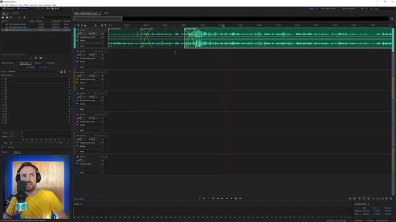The width and height of the screenshot is (396, 222).
Task: Open the effect menu arrow for rack slot 1
Action: [x=69, y=79]
